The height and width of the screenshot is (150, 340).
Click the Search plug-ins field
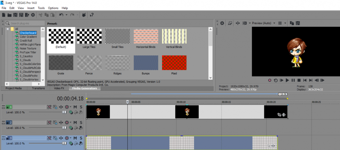[25, 23]
